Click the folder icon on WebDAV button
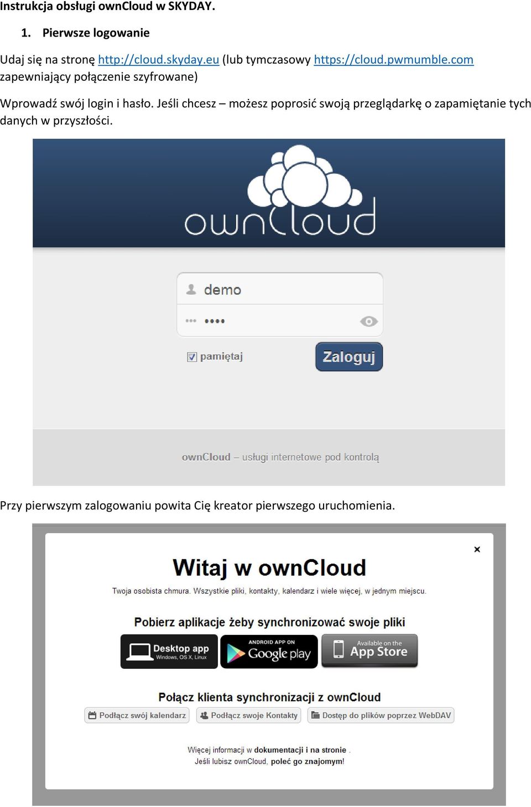Viewport: 531px width, 807px height. click(x=315, y=715)
